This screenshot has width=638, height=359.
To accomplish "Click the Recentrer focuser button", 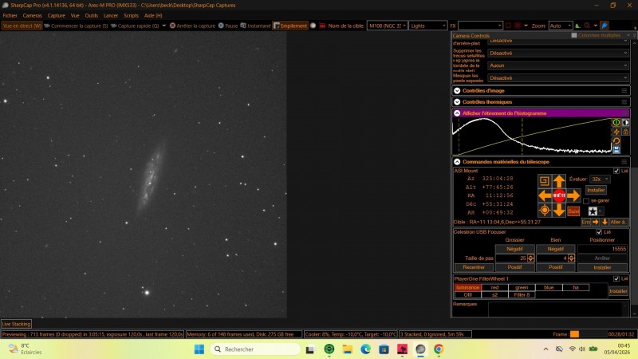I will (x=474, y=267).
